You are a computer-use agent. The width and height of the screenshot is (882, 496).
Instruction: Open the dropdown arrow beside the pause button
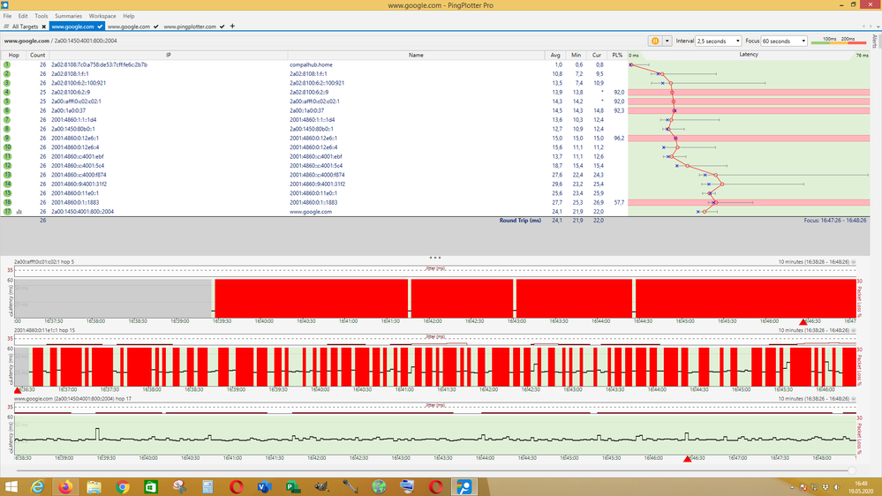pos(667,41)
